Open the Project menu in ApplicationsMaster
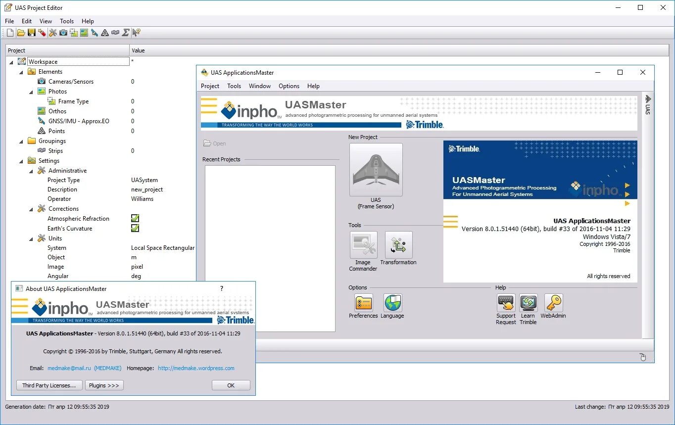675x425 pixels. [x=210, y=86]
